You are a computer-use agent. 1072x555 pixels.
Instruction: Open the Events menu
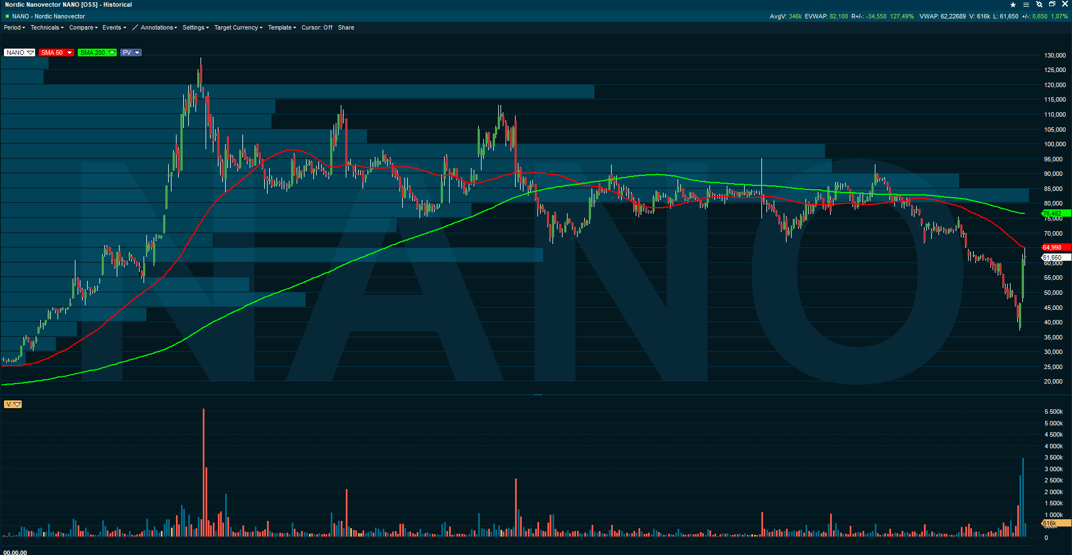[x=114, y=27]
